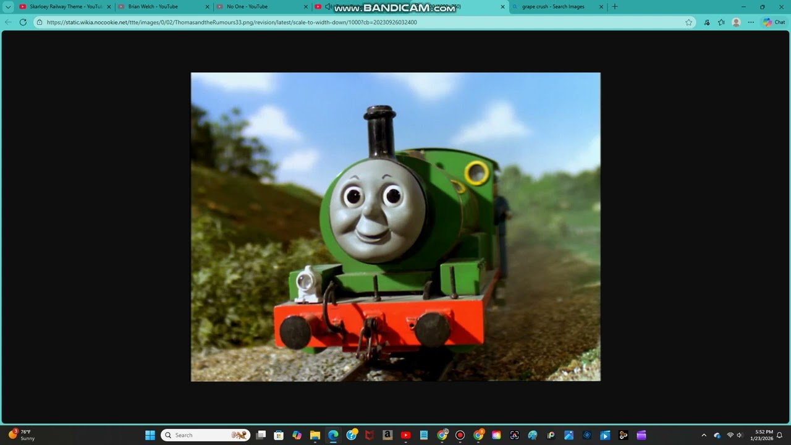Open Settings and more menu

click(751, 22)
